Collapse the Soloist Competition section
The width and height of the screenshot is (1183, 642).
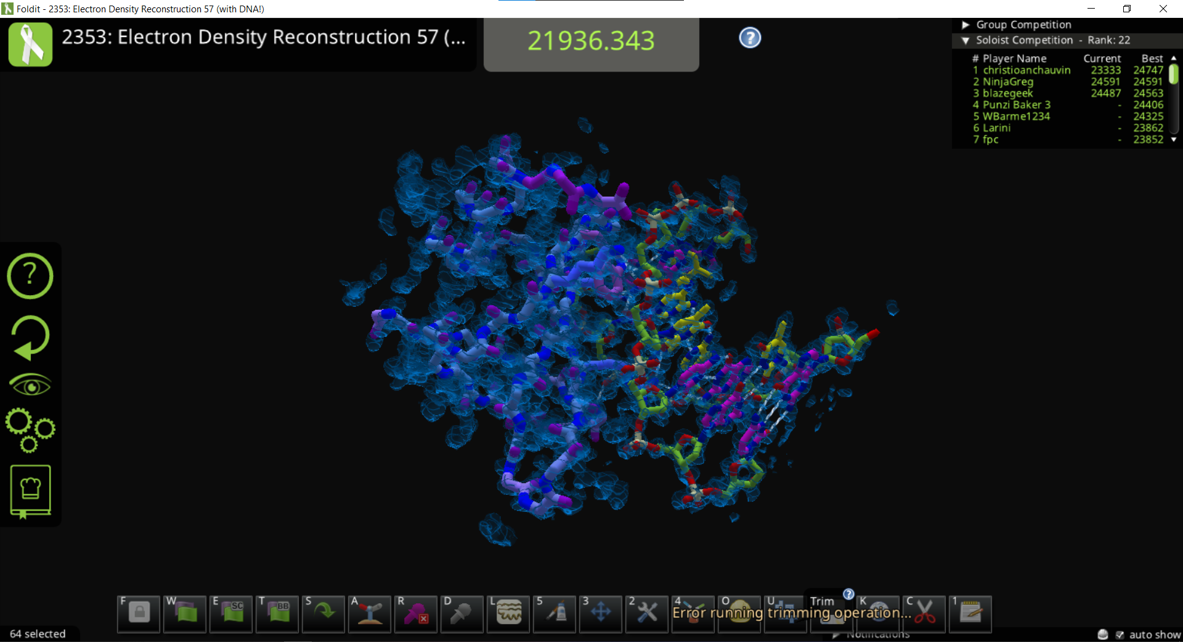966,40
